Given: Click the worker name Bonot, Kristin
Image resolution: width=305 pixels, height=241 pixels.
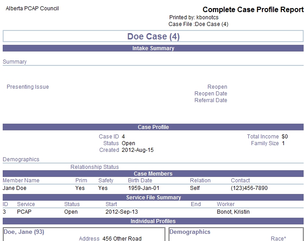Looking at the screenshot, I should click(x=233, y=212).
